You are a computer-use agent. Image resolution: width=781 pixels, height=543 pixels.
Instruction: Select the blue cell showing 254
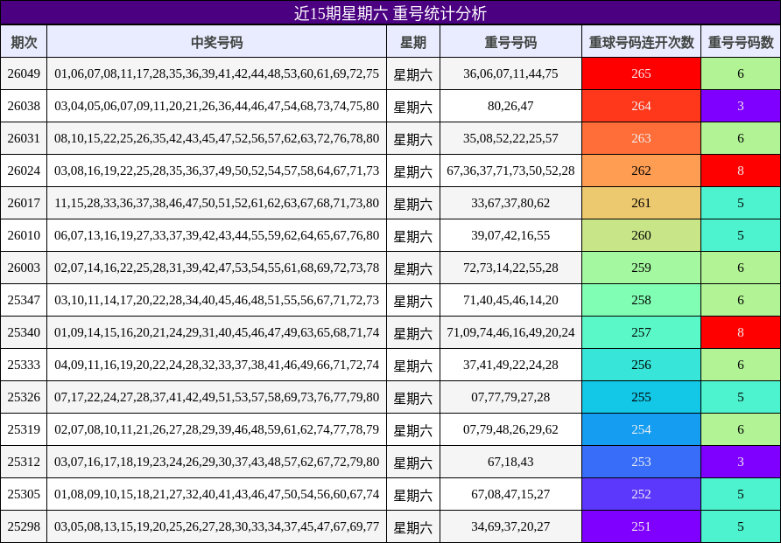(x=640, y=428)
